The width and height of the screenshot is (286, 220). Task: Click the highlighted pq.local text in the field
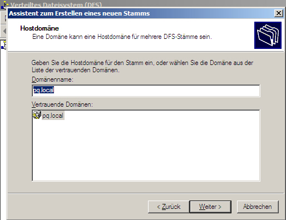coord(43,90)
